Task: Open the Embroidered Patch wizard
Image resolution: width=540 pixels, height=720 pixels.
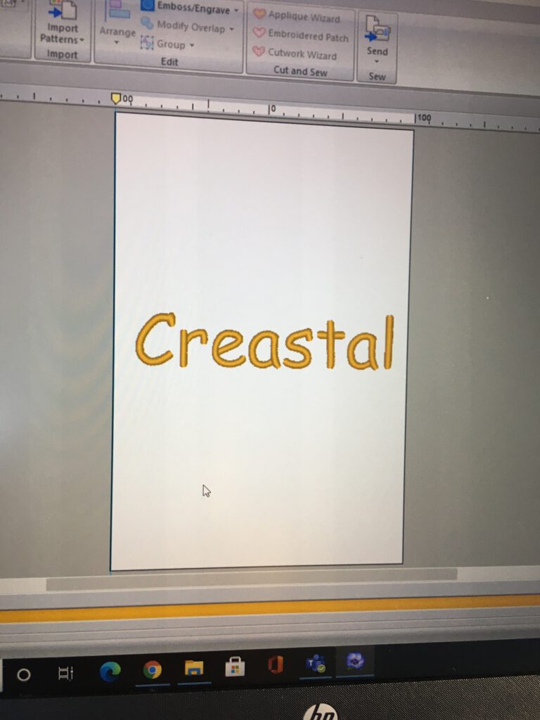Action: (300, 35)
